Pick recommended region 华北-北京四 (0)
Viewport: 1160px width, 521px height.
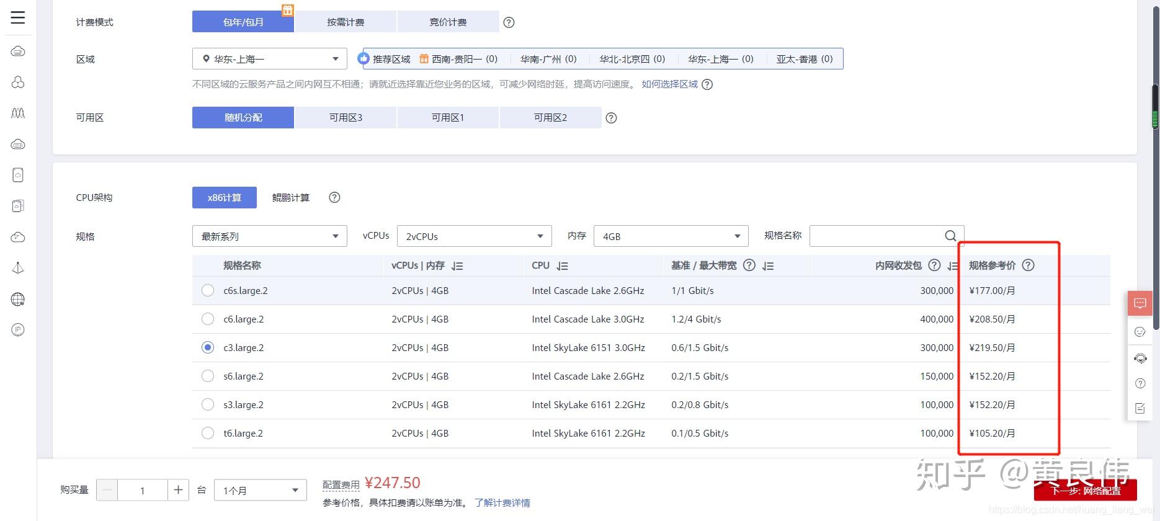pyautogui.click(x=632, y=59)
